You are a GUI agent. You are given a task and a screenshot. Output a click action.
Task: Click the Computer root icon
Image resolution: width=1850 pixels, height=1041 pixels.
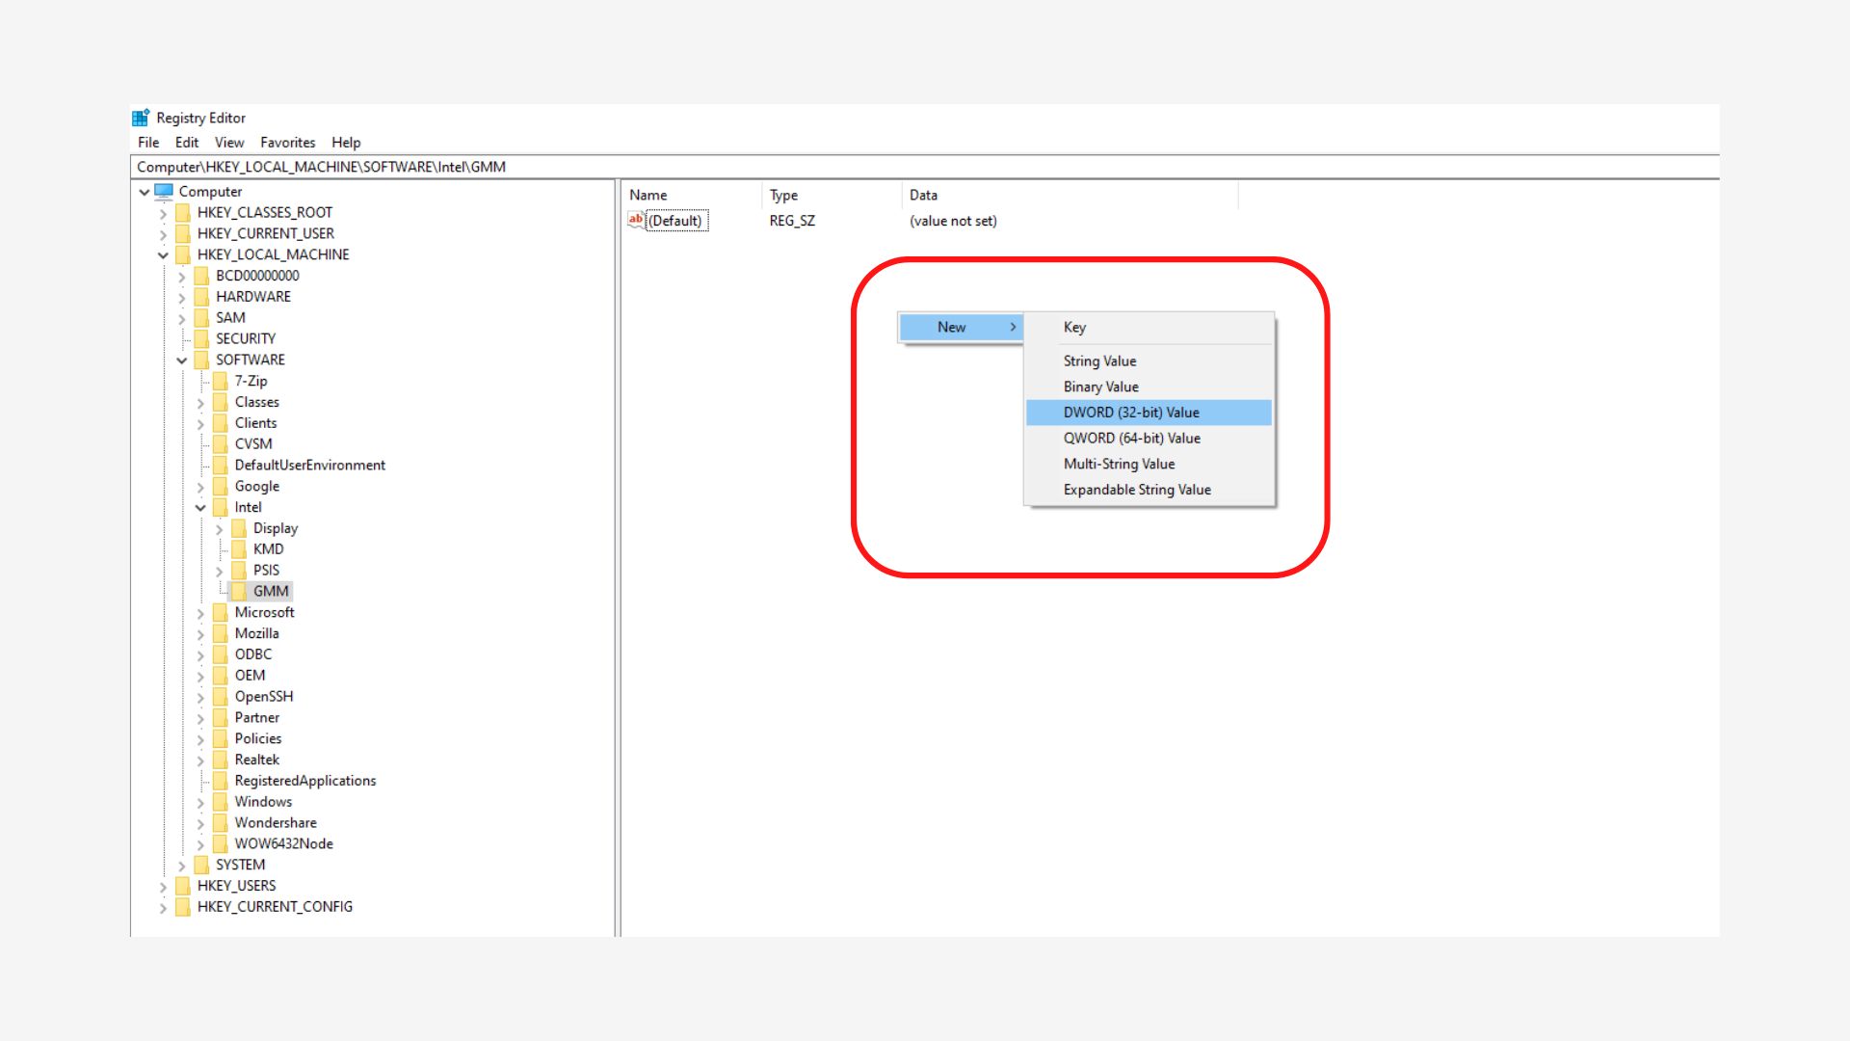tap(164, 191)
